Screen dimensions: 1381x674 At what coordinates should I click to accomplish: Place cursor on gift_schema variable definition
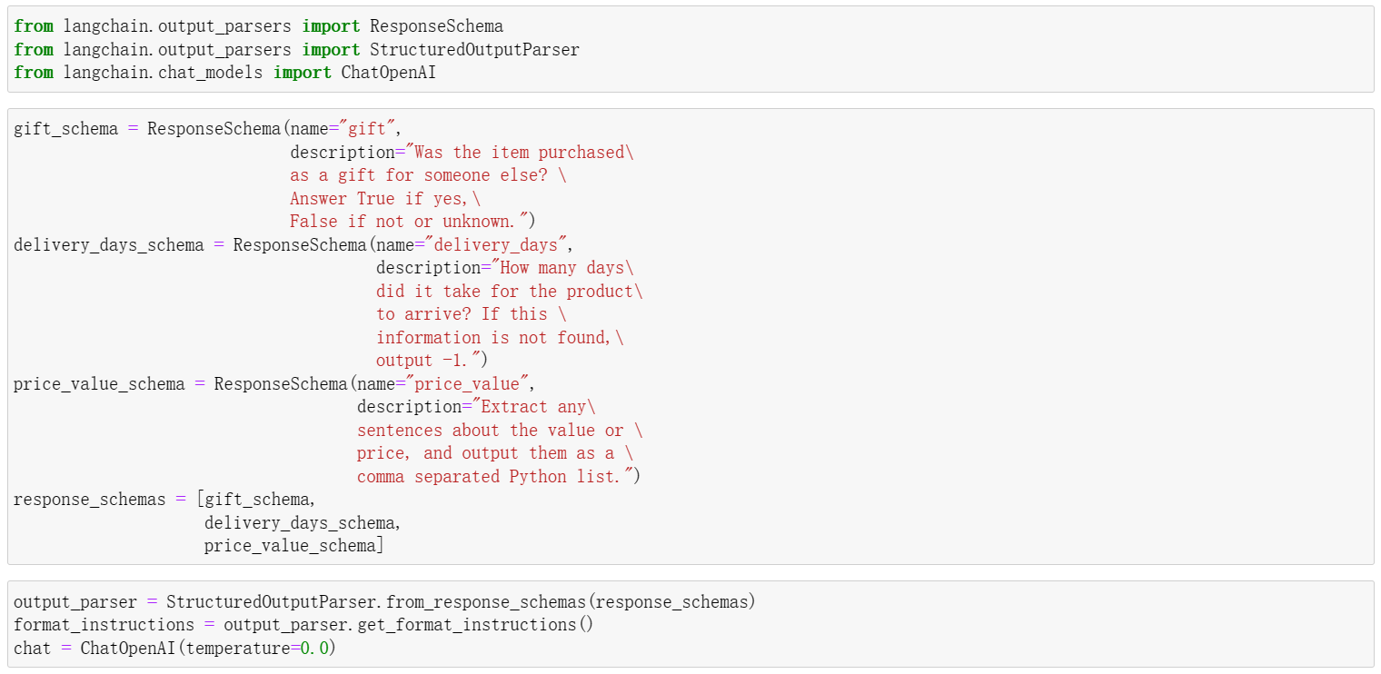click(65, 129)
